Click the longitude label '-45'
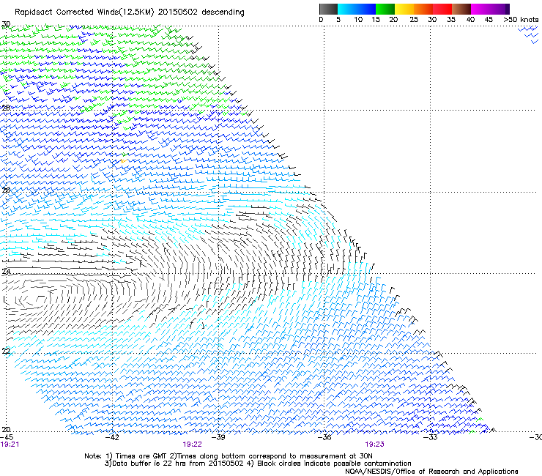The image size is (542, 476). click(x=7, y=437)
